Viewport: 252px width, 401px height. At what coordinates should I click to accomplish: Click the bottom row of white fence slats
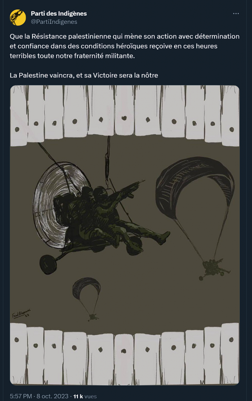pyautogui.click(x=125, y=354)
